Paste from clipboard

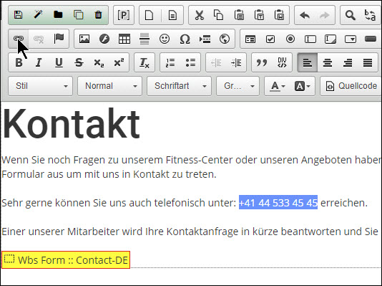239,15
